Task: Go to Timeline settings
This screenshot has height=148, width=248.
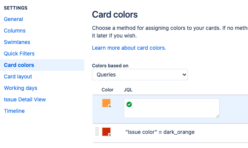Action: (14, 111)
